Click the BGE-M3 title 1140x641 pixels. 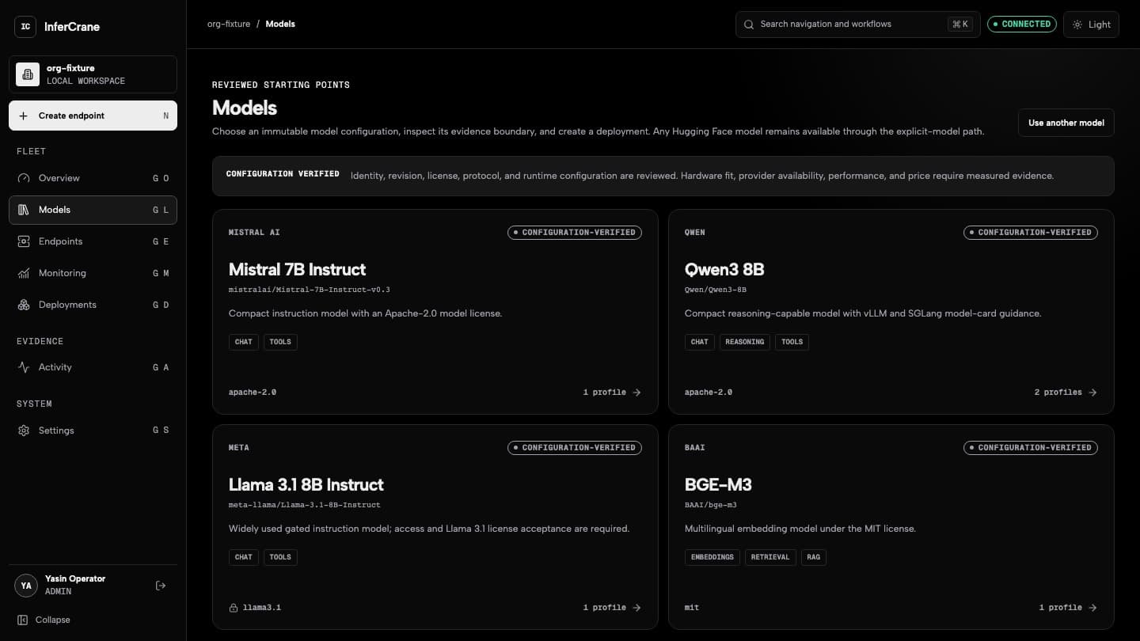click(x=718, y=485)
